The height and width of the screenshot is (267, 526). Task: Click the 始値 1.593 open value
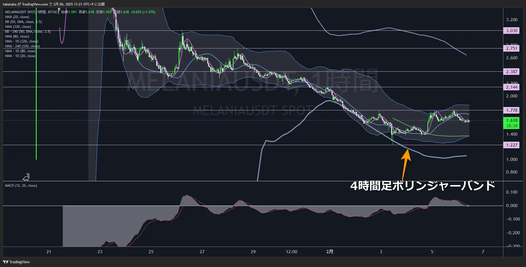point(69,12)
